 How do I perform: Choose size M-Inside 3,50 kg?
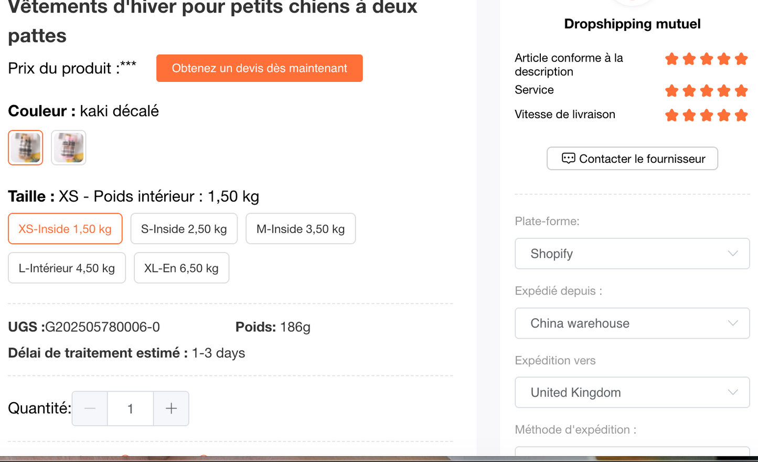(x=301, y=228)
